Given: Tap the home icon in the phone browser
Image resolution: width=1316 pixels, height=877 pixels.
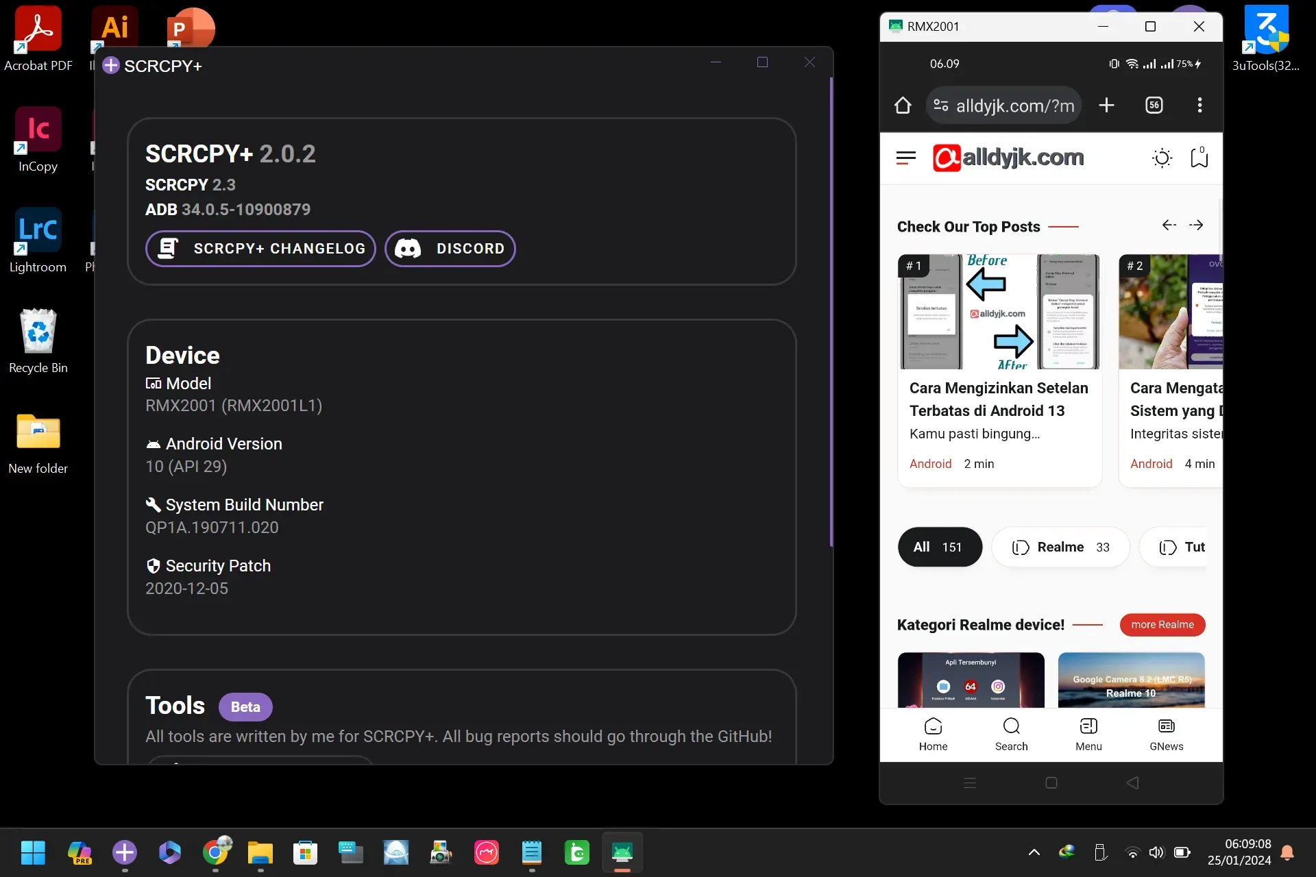Looking at the screenshot, I should (x=903, y=106).
